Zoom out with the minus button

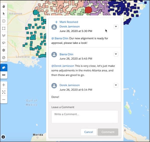point(4,100)
